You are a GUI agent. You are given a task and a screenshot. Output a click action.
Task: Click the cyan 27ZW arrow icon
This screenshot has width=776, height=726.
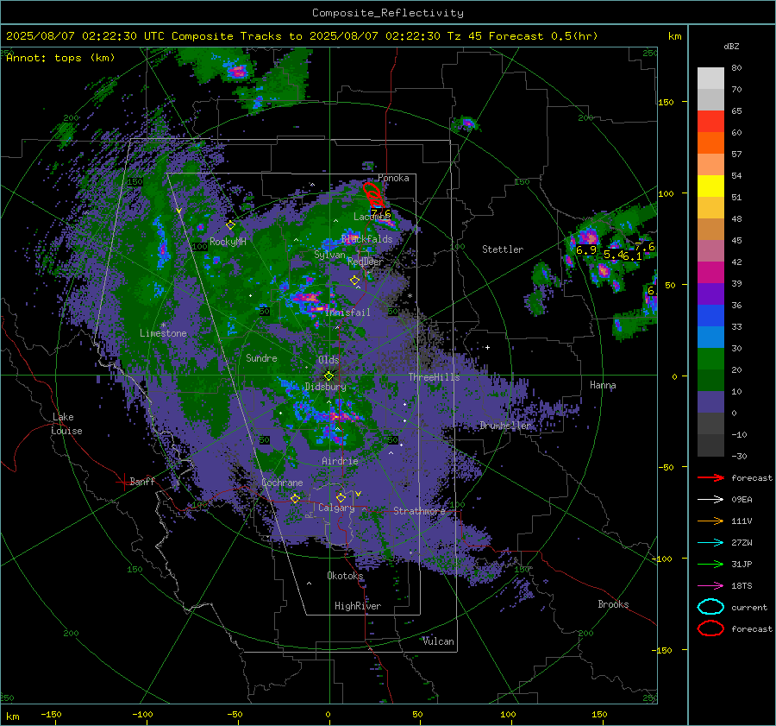(710, 543)
